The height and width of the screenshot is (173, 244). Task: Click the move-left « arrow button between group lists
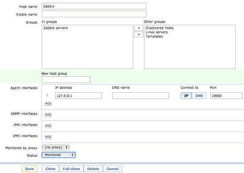pyautogui.click(x=139, y=28)
